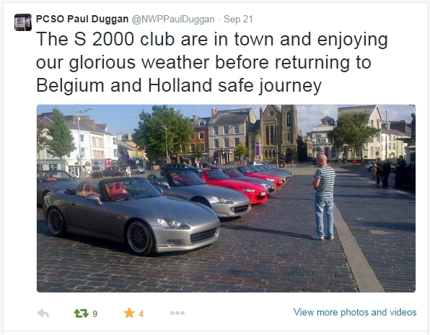Click the reply arrow icon
430x335 pixels.
pos(43,313)
